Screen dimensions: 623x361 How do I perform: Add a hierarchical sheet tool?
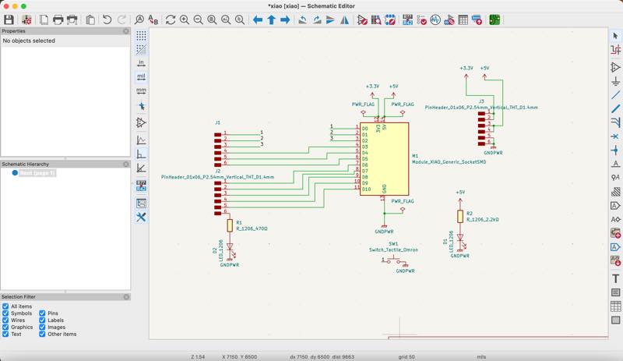pos(615,233)
